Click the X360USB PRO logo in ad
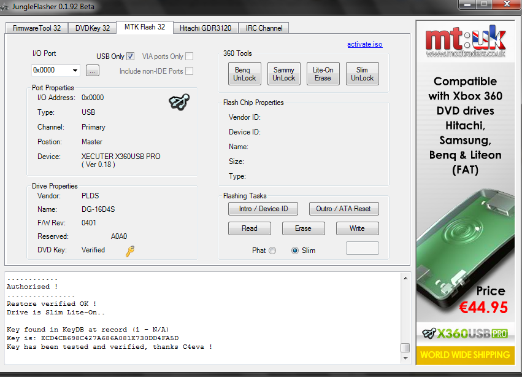 tap(465, 333)
